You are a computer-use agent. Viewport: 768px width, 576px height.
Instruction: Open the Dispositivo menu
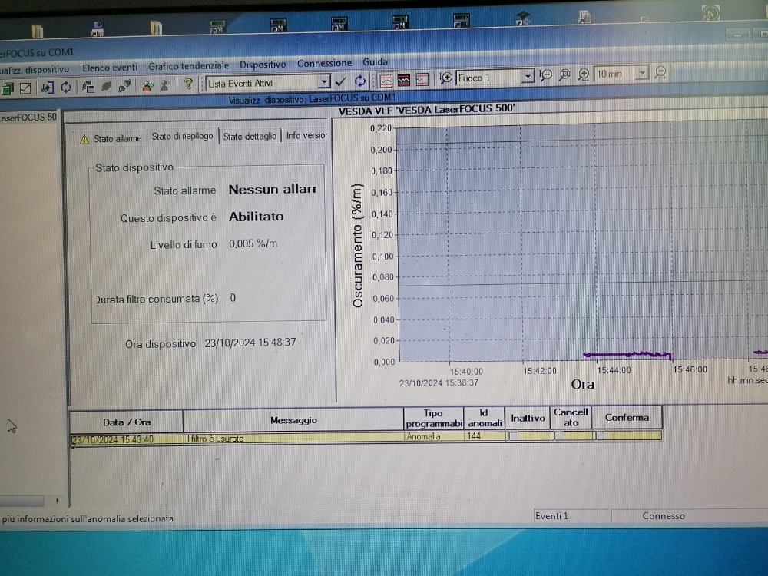click(263, 65)
